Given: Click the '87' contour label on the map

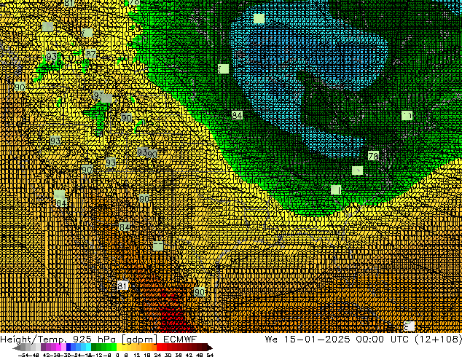Looking at the screenshot, I should (x=90, y=54).
